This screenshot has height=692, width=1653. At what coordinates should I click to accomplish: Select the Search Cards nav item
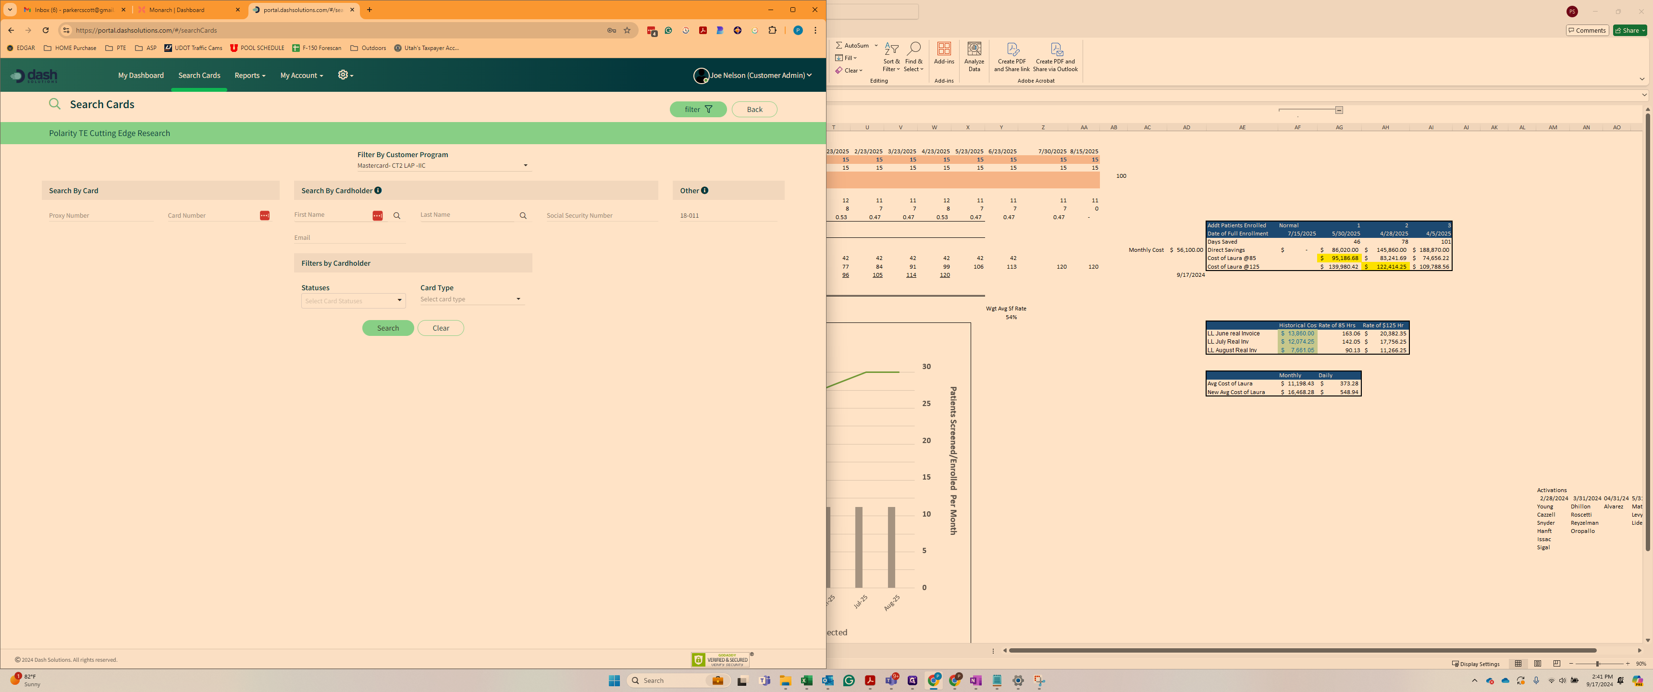tap(199, 75)
